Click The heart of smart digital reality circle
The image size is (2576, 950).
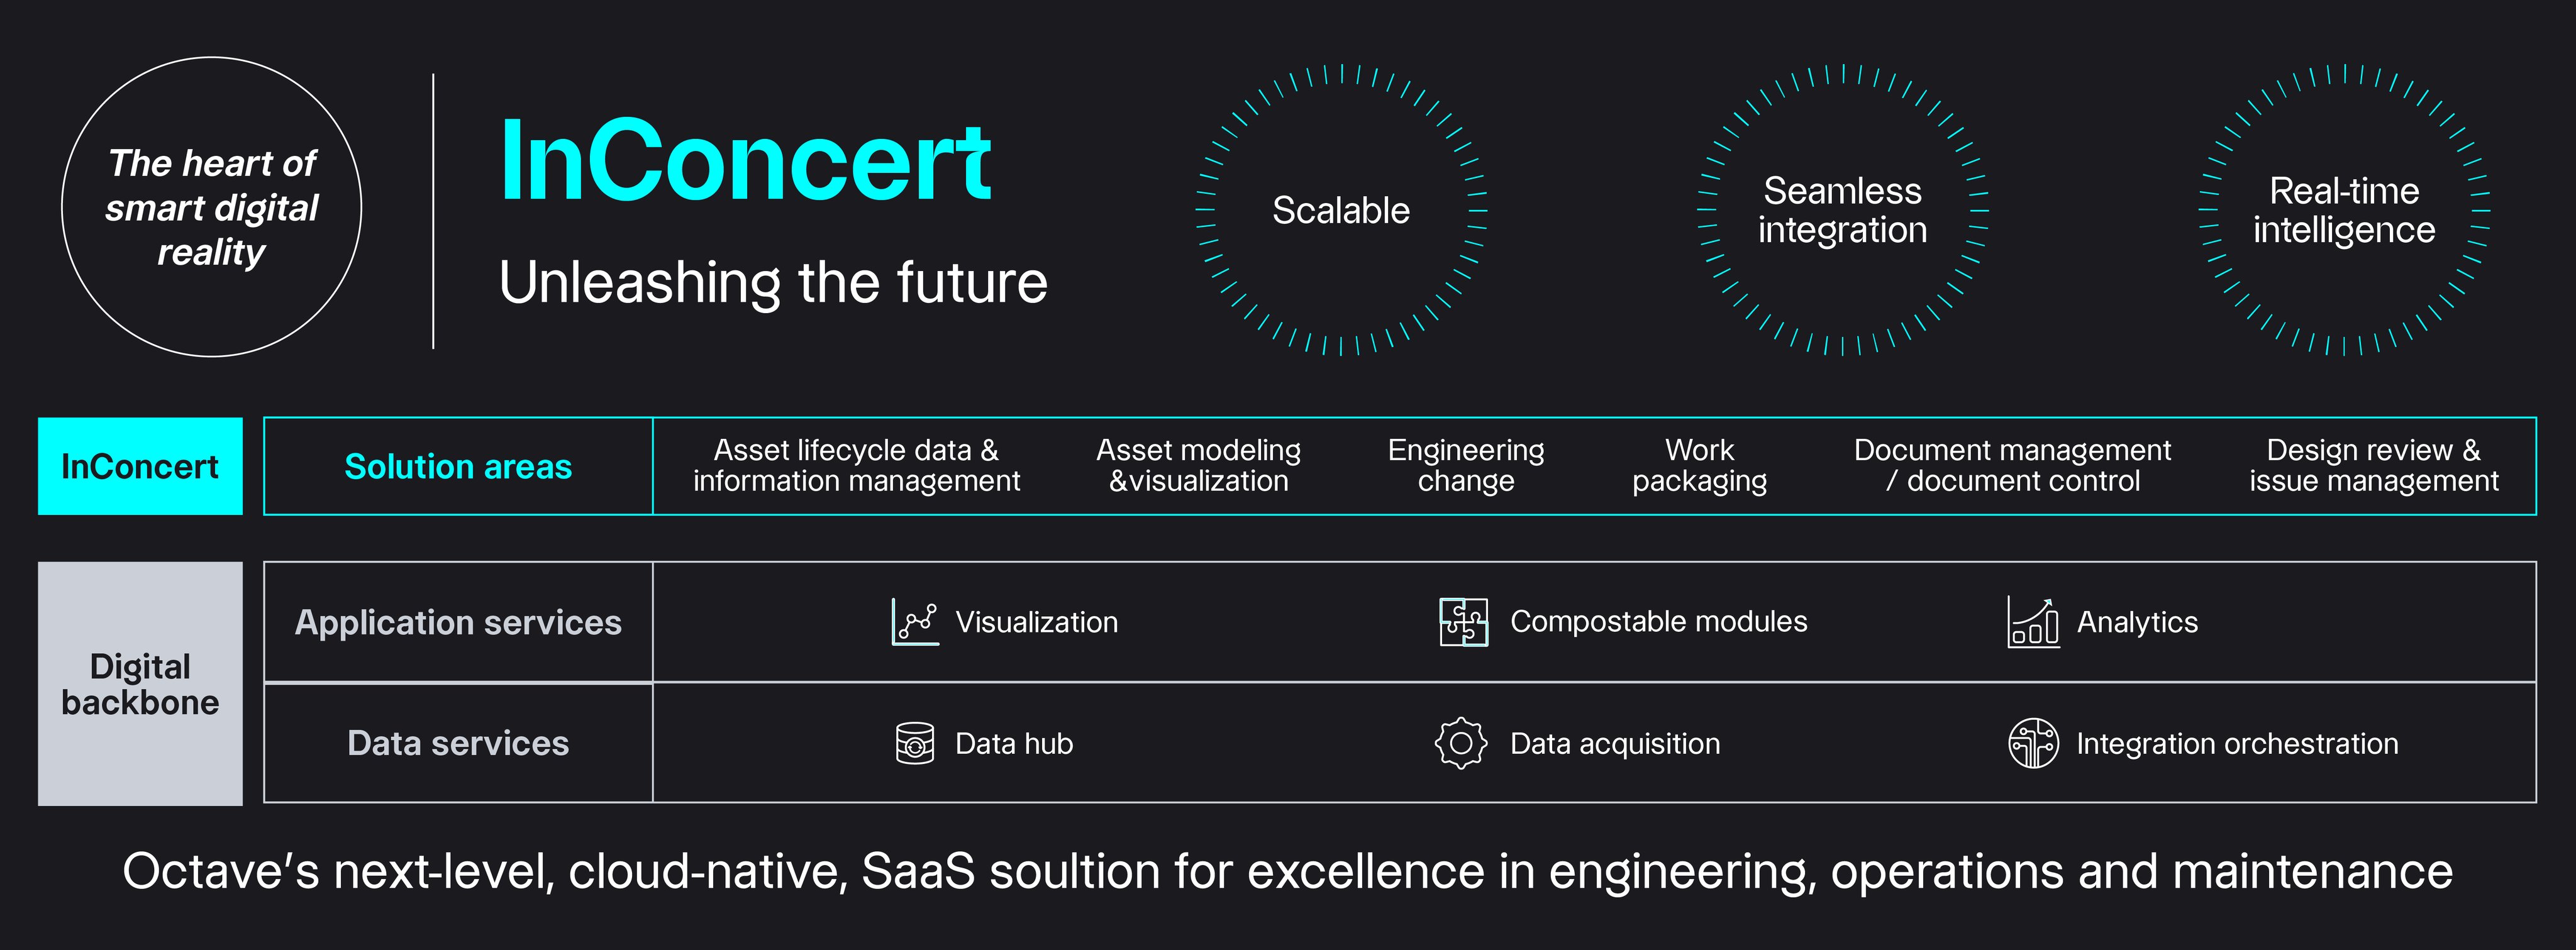pos(212,207)
